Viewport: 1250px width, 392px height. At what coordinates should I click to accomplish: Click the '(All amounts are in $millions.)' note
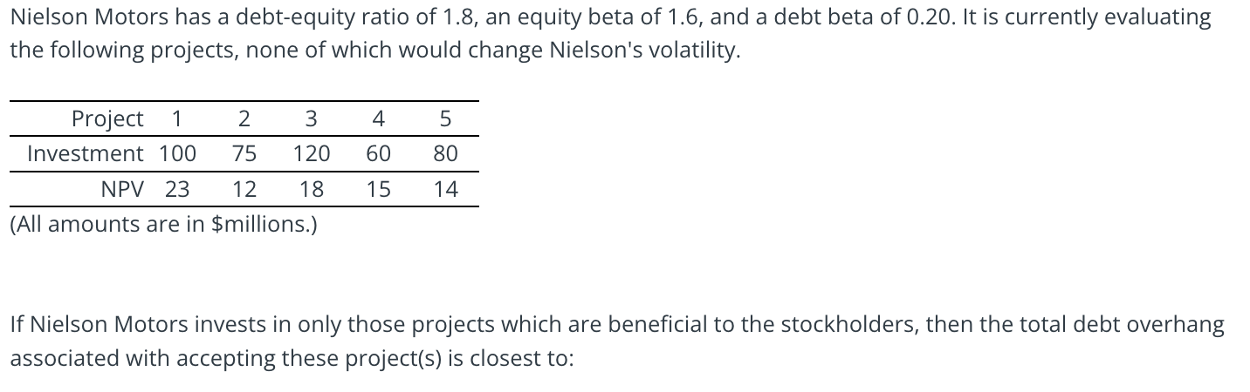point(163,225)
